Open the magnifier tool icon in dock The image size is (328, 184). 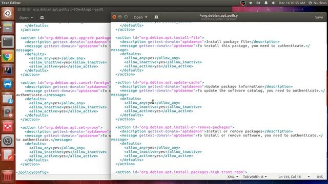tap(8, 112)
